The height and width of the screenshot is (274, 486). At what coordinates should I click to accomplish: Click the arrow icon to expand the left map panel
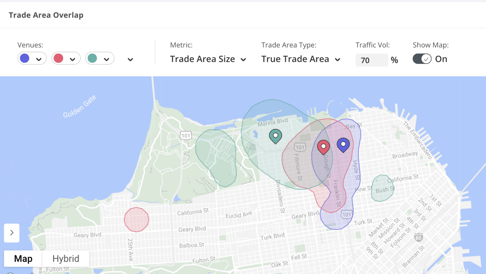[x=12, y=233]
